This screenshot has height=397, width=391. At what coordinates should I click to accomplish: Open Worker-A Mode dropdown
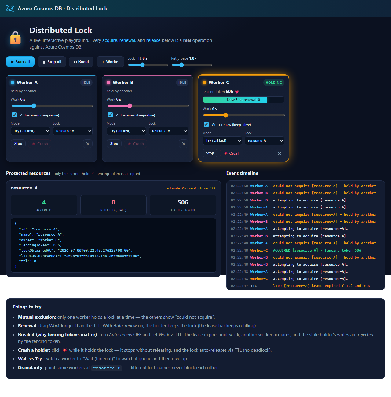(x=30, y=131)
